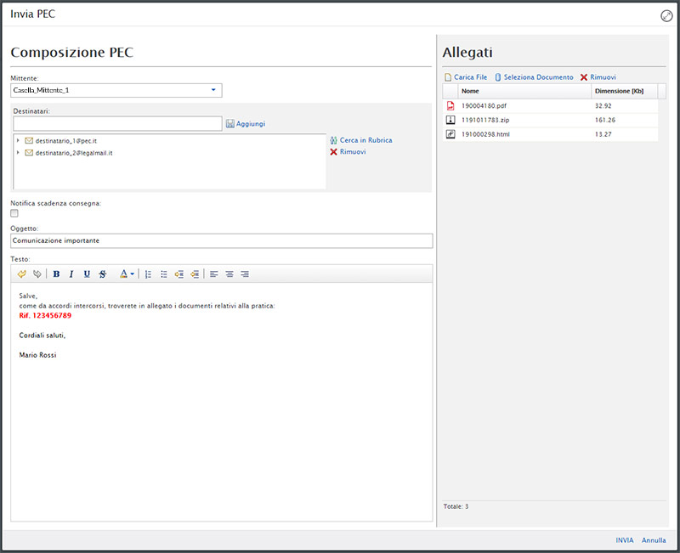Center-align the message text

pyautogui.click(x=229, y=274)
